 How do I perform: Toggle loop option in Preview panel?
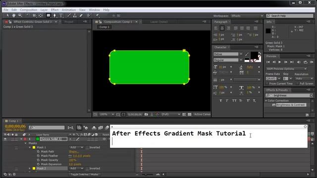point(305,62)
